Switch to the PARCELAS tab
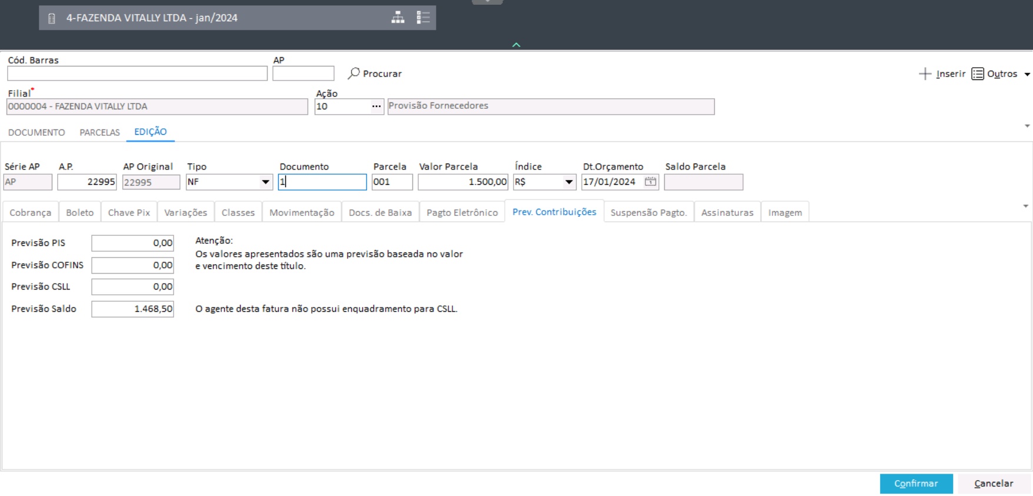1033x496 pixels. point(99,132)
